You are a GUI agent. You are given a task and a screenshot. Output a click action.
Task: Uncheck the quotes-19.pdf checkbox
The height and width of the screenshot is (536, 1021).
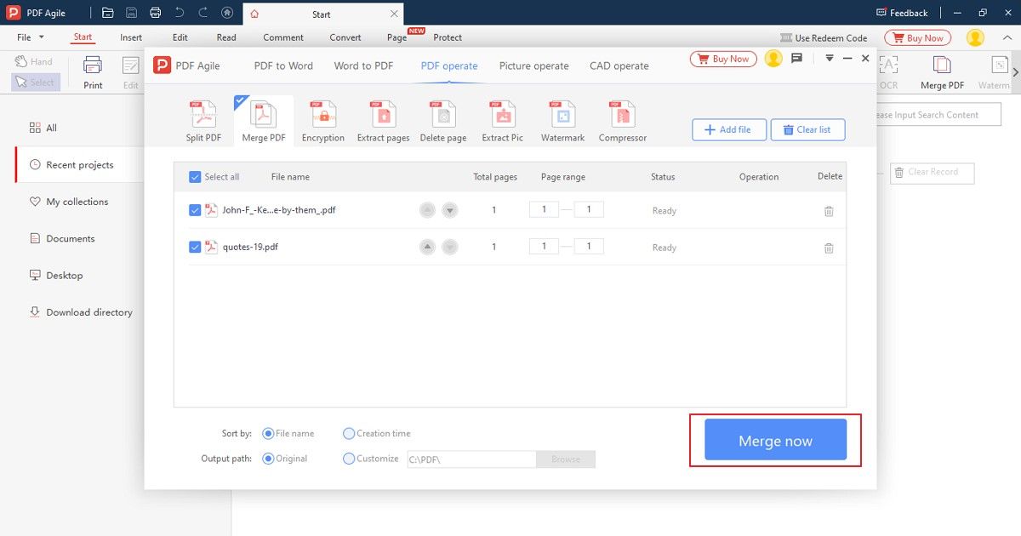click(195, 247)
